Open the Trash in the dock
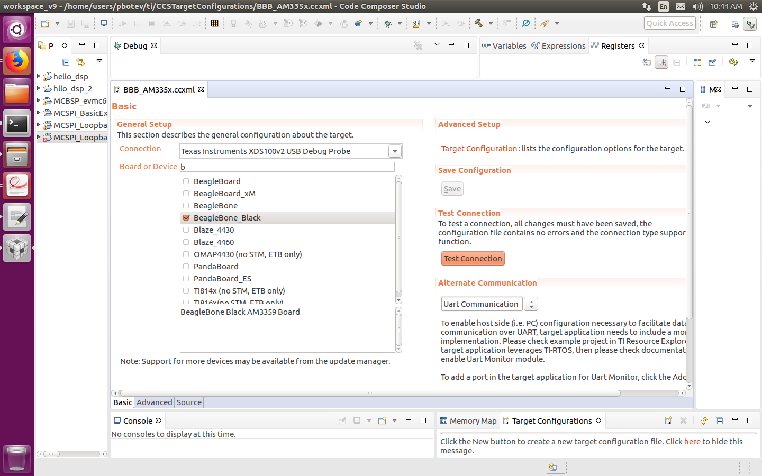 pos(17,458)
